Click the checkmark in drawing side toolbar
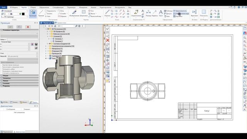This screenshot has height=139, width=247. [108, 29]
